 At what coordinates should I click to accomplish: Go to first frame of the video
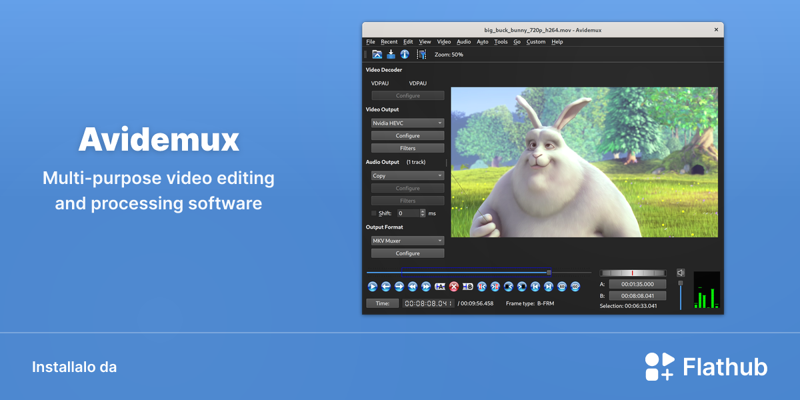(x=535, y=287)
